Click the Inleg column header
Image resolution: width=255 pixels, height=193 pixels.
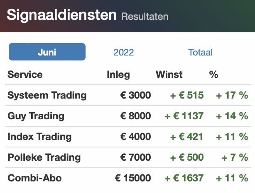click(118, 75)
